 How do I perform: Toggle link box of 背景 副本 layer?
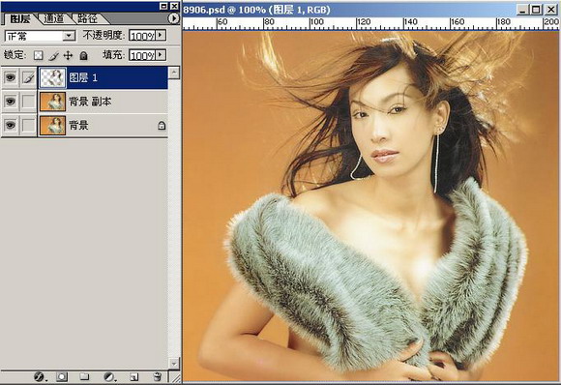click(28, 102)
